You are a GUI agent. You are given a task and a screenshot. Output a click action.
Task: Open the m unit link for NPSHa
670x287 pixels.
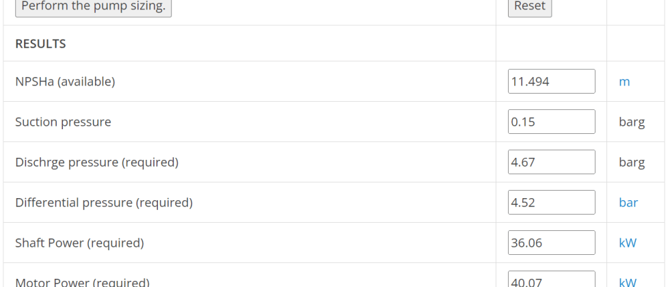624,81
